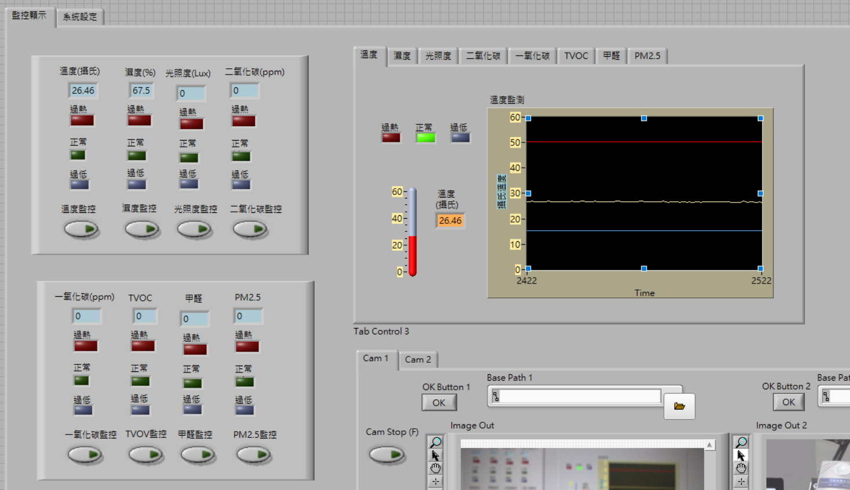Open the TVOC chart tab
The width and height of the screenshot is (850, 490).
[575, 56]
